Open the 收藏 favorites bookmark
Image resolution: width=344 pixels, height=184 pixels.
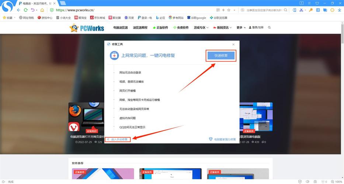(7, 18)
